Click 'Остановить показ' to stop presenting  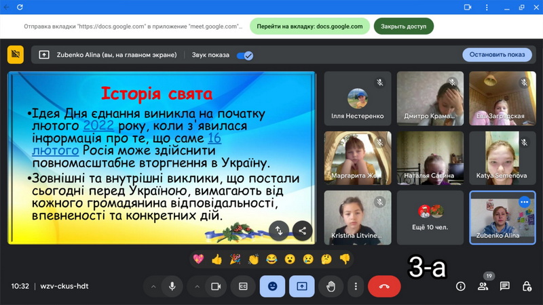coord(497,55)
